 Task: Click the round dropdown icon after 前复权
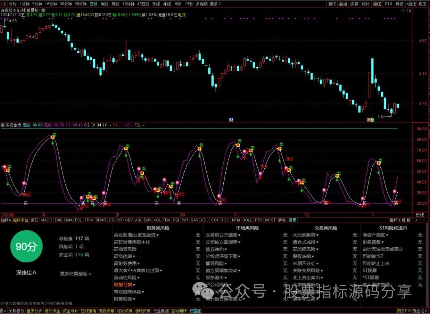(x=44, y=10)
